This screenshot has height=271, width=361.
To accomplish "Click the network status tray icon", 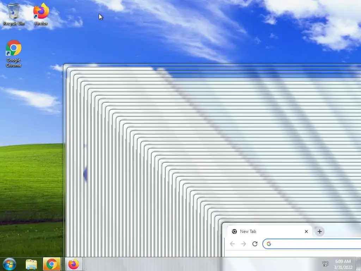I will pyautogui.click(x=325, y=264).
